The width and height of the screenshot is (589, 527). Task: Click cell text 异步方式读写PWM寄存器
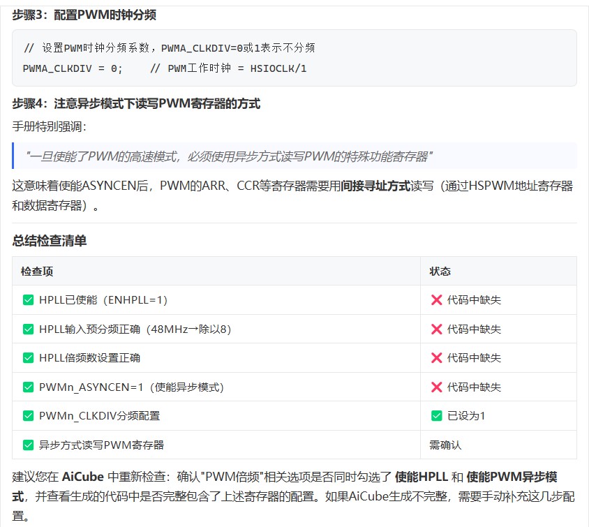[101, 445]
